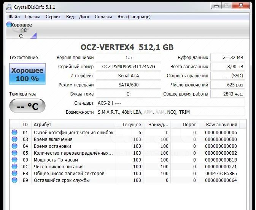Open the Файл menu
This screenshot has height=210, width=256.
[14, 17]
